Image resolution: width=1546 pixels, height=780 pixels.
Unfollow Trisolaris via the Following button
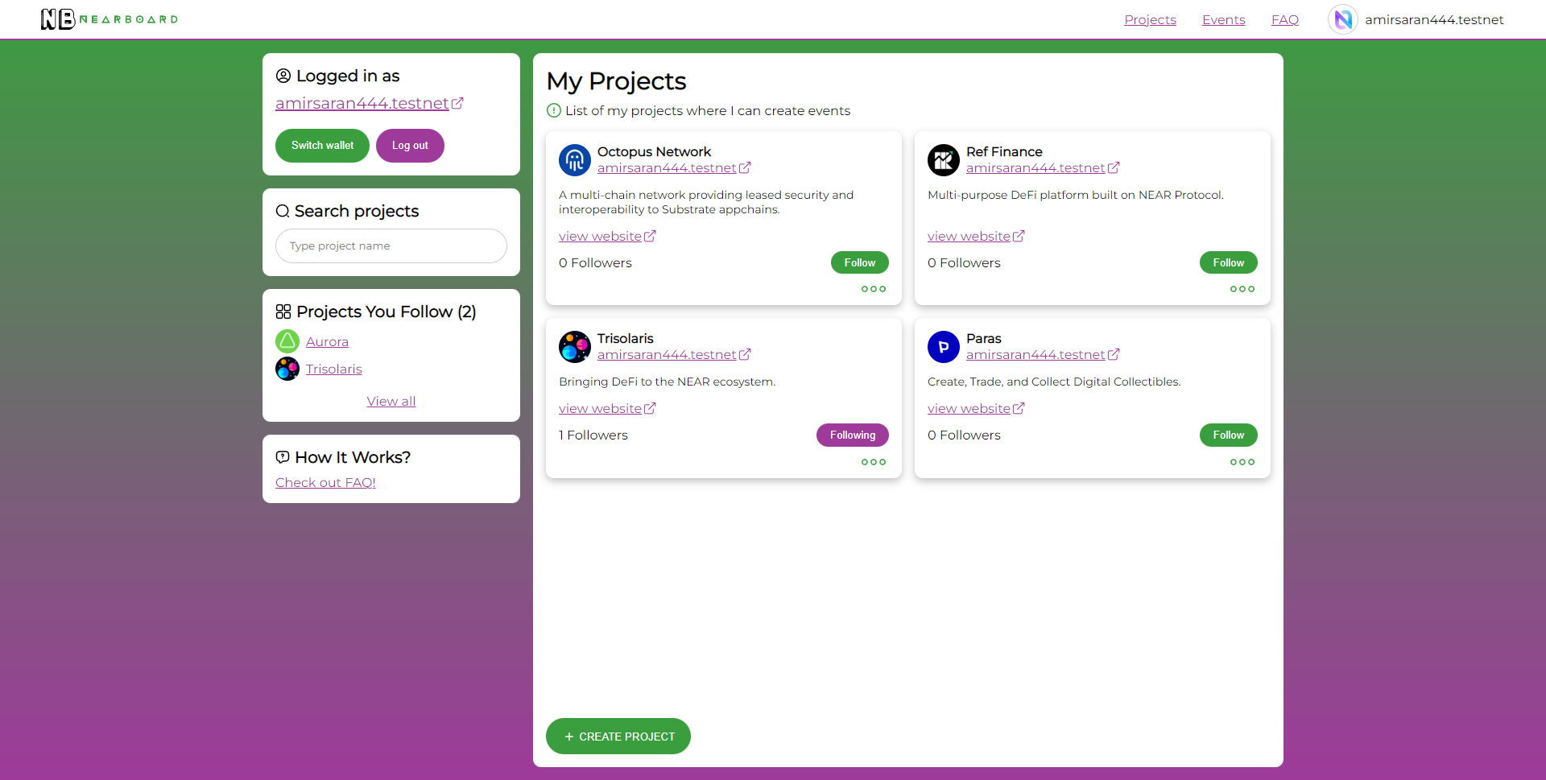tap(853, 435)
